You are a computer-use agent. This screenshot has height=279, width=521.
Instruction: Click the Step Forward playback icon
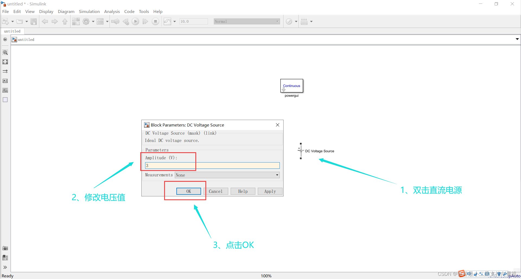pos(145,21)
